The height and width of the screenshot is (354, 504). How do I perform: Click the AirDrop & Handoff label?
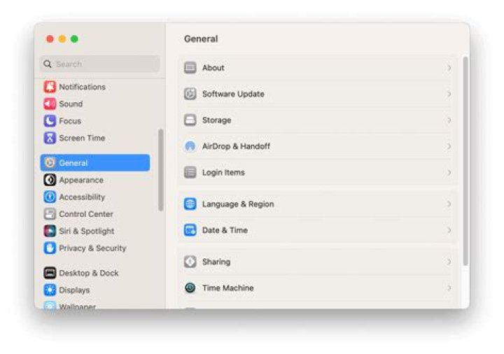coord(237,146)
